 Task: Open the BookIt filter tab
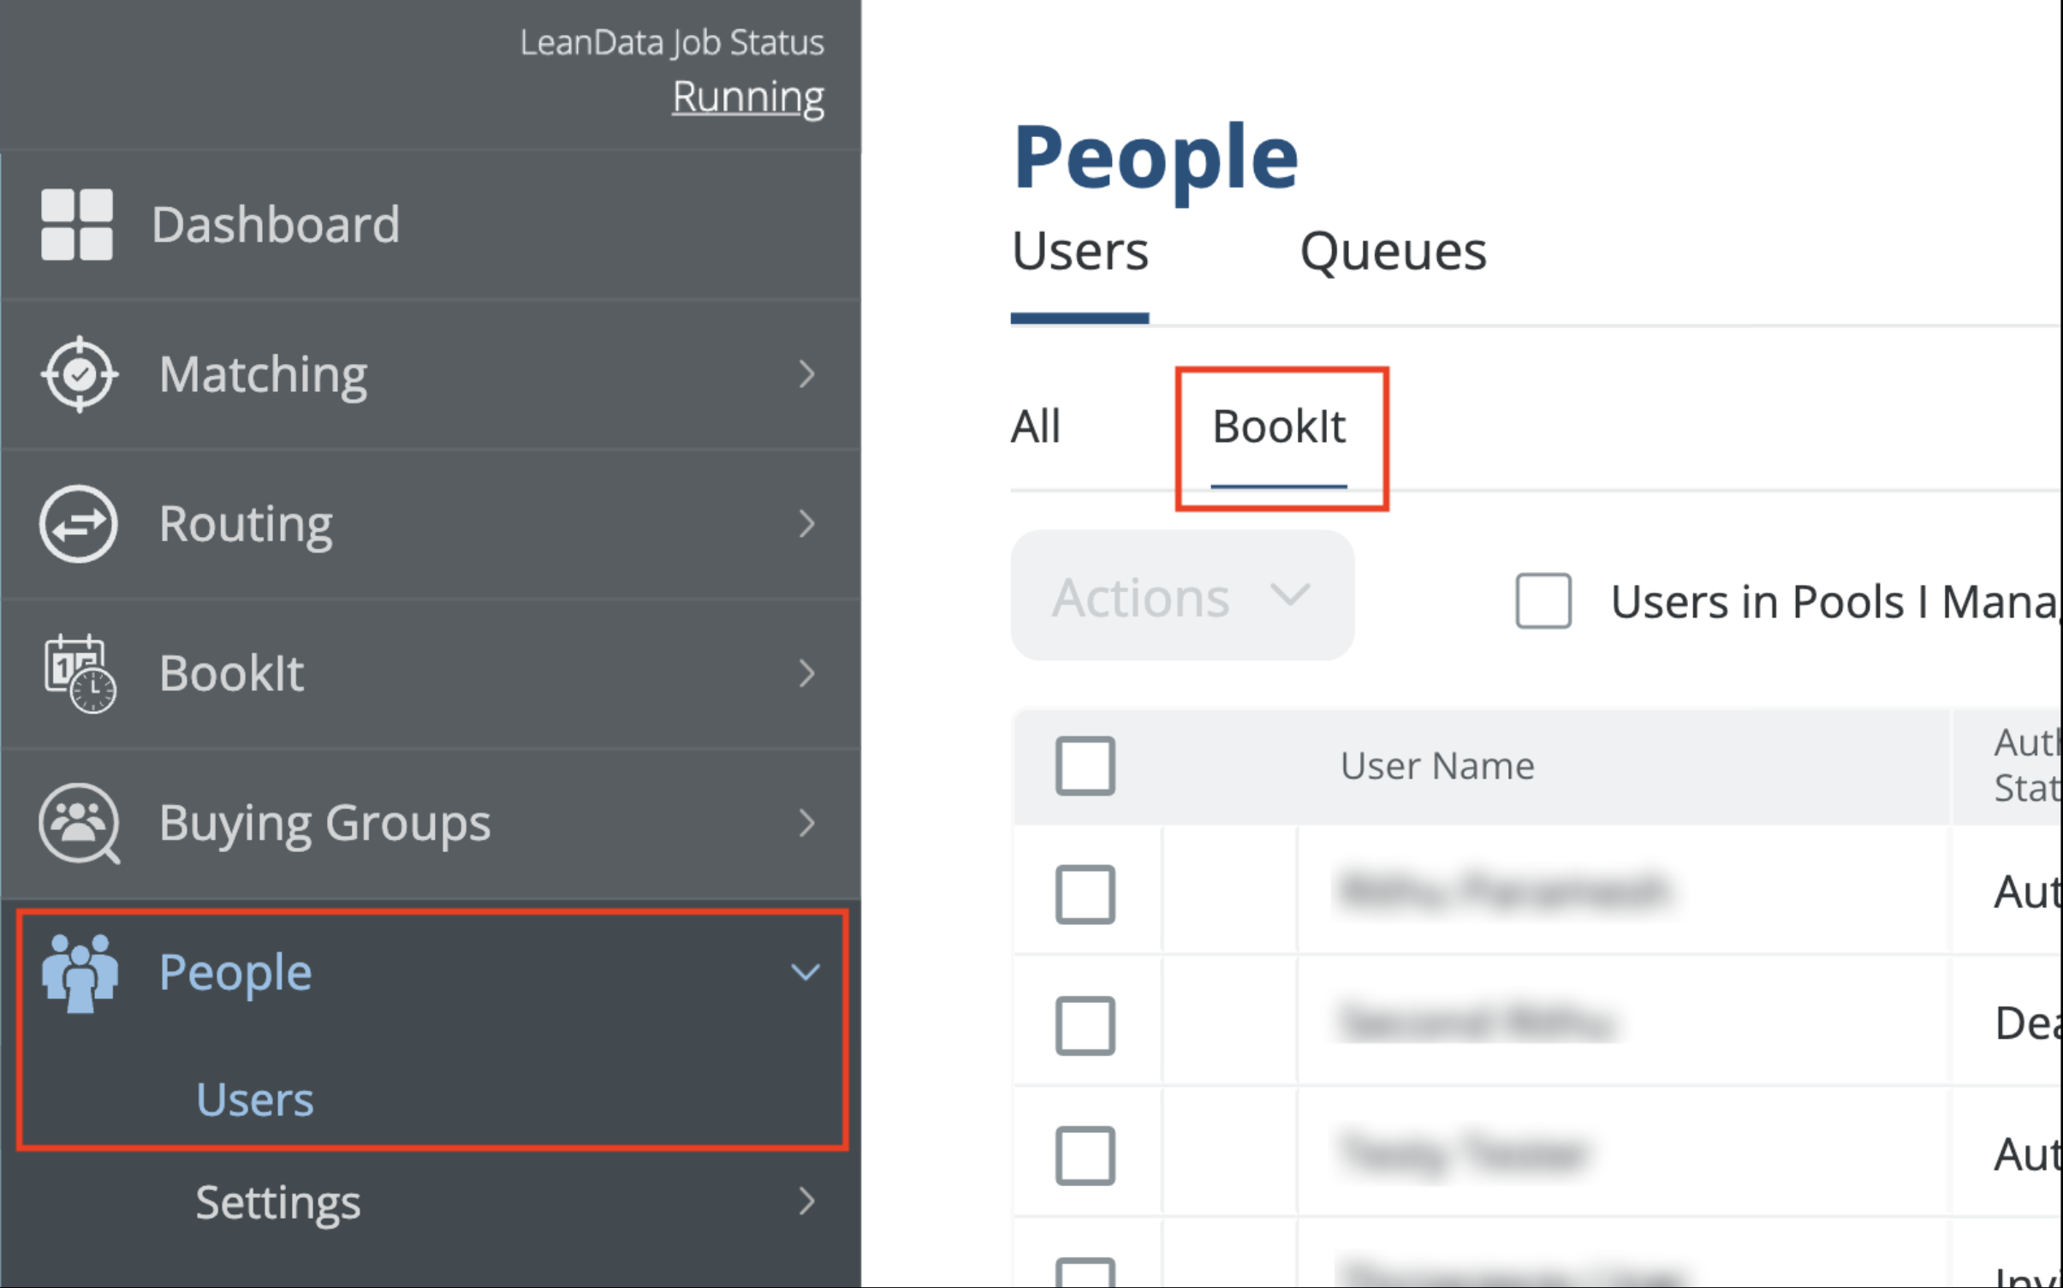pyautogui.click(x=1279, y=427)
